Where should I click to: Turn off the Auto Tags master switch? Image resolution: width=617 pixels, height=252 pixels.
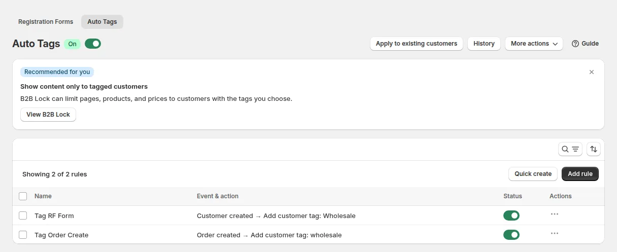(93, 44)
